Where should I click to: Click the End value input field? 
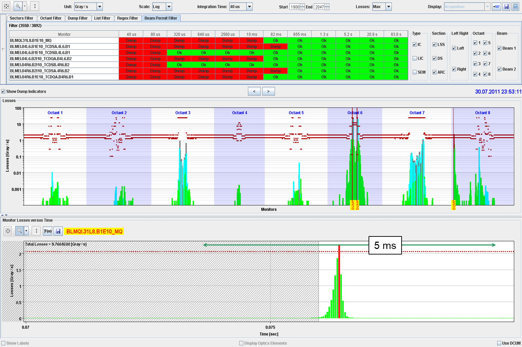click(319, 7)
